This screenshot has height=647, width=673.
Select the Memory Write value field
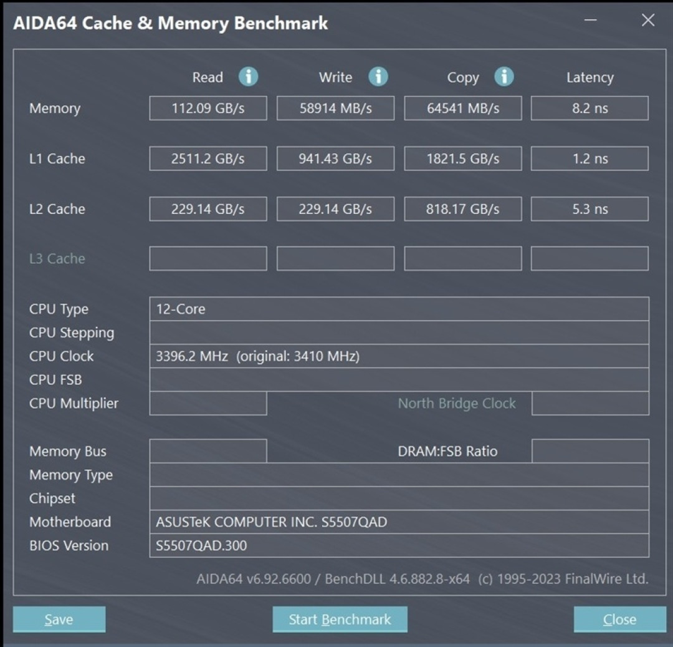pos(335,108)
